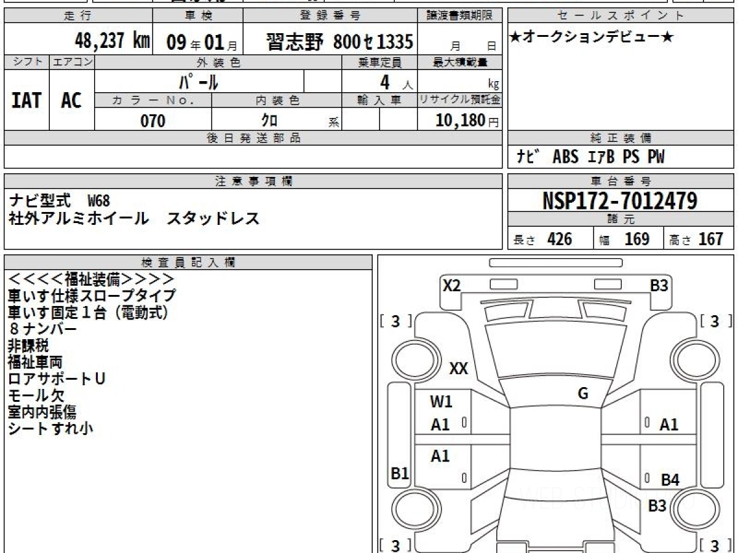738x553 pixels.
Task: Click the ナビ型式 W68 note line
Action: [x=60, y=200]
